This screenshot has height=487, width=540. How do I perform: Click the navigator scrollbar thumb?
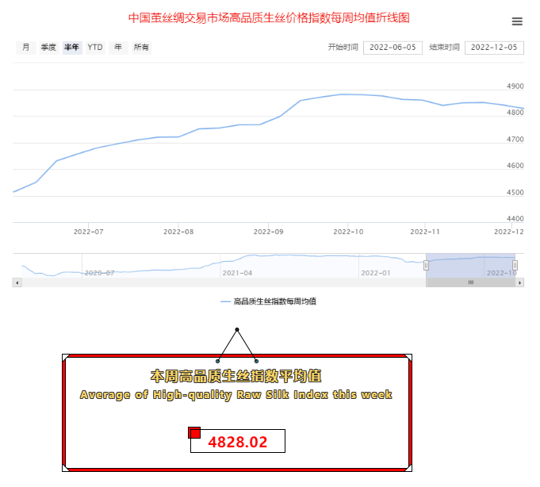tap(470, 282)
